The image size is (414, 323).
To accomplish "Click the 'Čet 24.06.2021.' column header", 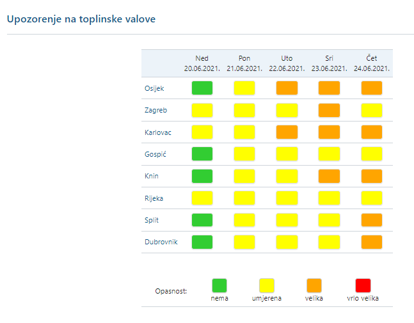I will tap(371, 63).
